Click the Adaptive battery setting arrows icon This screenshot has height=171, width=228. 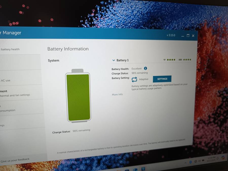134,79
